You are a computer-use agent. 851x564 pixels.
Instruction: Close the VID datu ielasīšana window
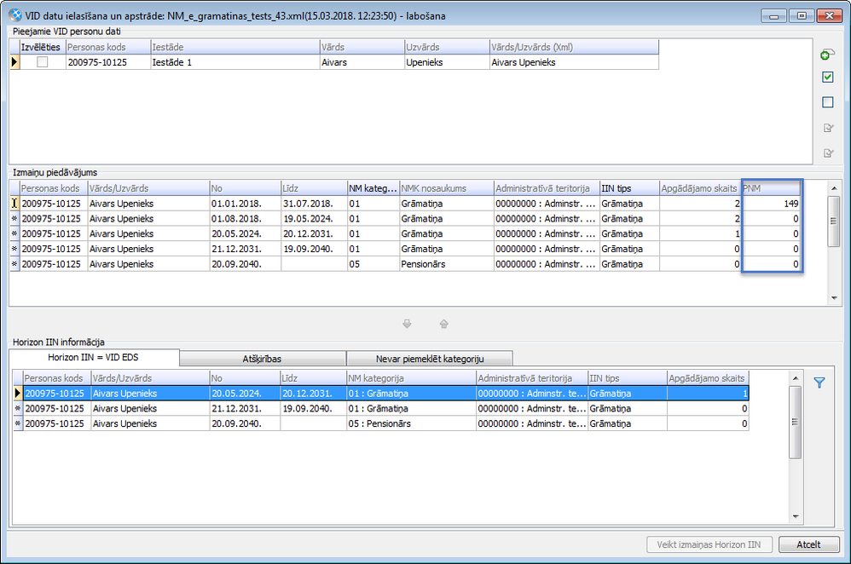[830, 15]
